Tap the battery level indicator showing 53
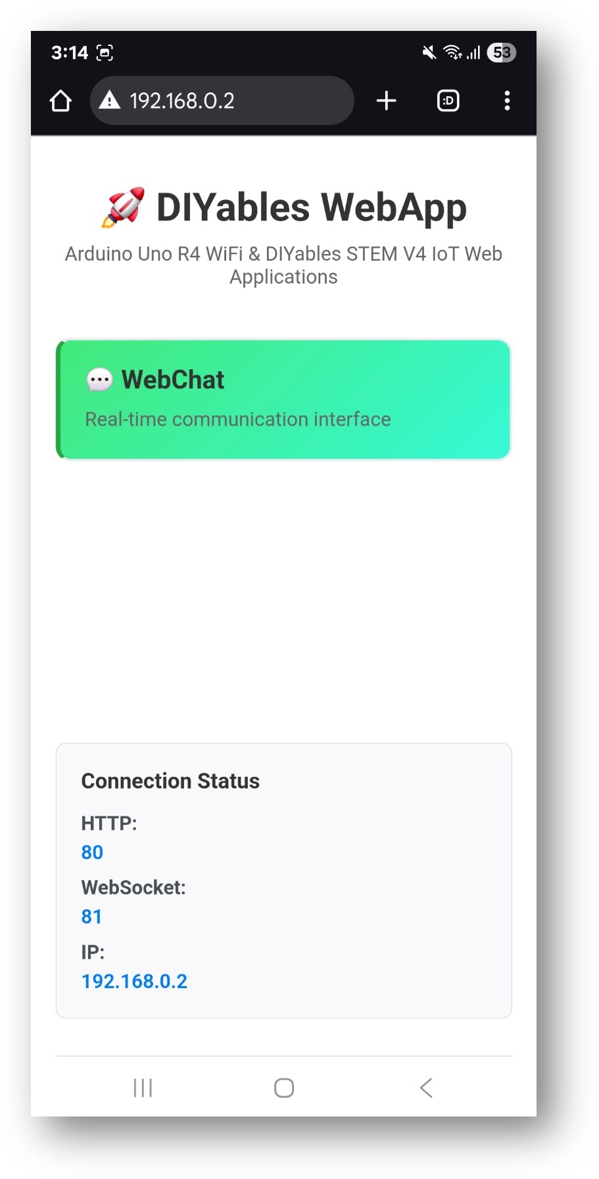The image size is (599, 1179). 500,53
